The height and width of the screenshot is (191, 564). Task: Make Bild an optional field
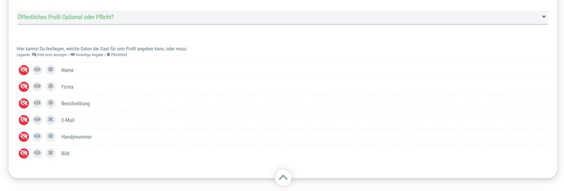[x=37, y=153]
